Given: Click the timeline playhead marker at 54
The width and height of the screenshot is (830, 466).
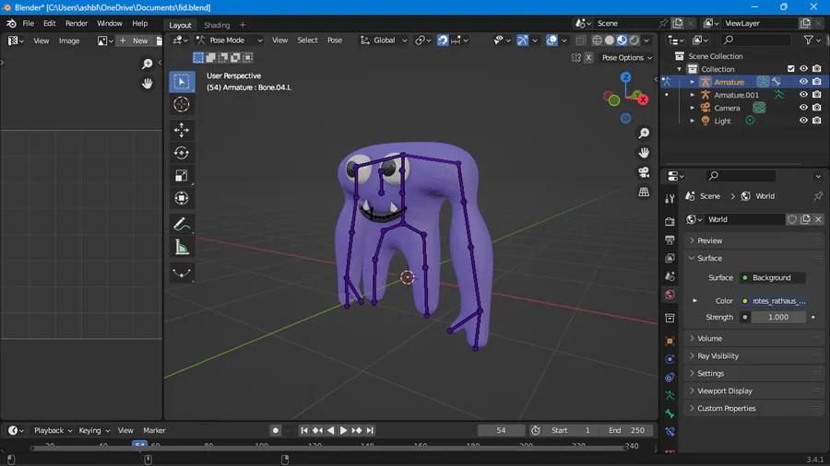Looking at the screenshot, I should point(140,445).
